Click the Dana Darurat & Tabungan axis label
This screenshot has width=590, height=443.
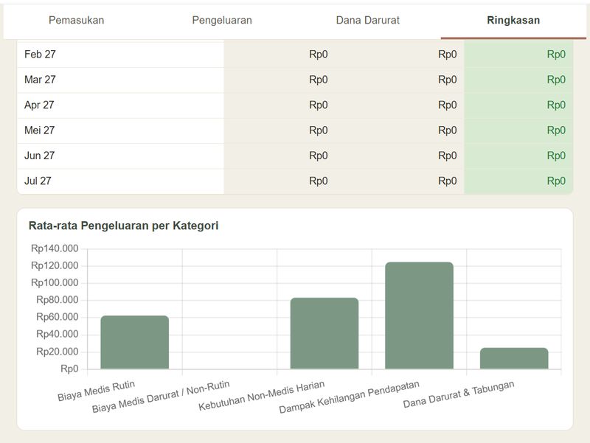(x=458, y=394)
